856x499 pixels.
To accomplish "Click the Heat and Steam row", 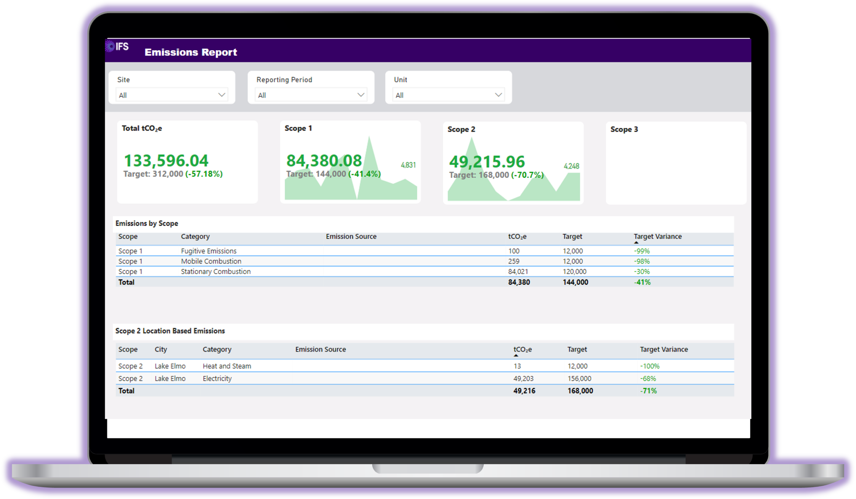I will point(227,366).
